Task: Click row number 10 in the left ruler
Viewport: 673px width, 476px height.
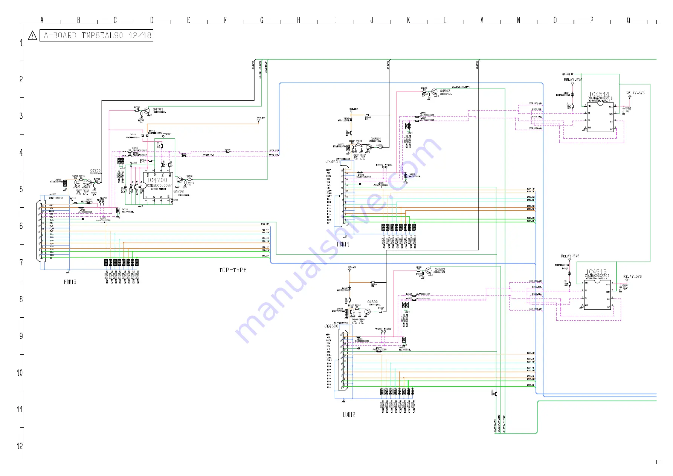Action: pyautogui.click(x=20, y=373)
